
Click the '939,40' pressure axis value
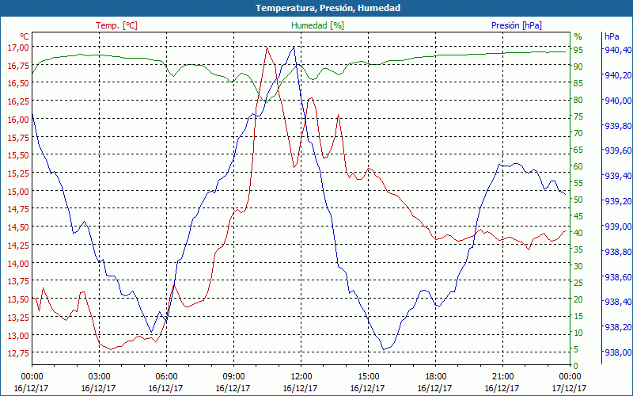(616, 176)
